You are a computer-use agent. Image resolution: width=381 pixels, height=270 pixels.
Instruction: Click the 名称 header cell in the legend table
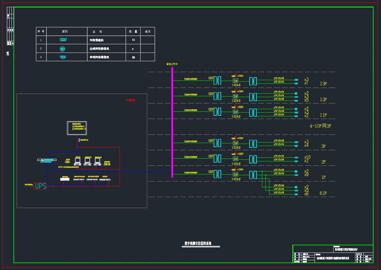pyautogui.click(x=97, y=32)
